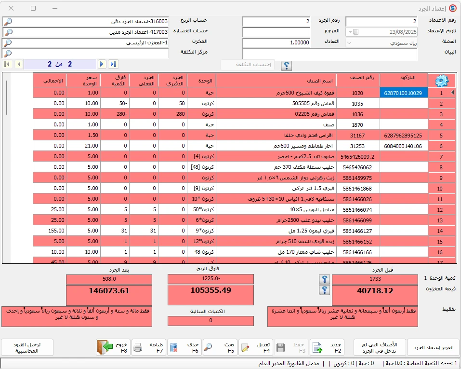Click the طباعة F7 print button

(148, 347)
